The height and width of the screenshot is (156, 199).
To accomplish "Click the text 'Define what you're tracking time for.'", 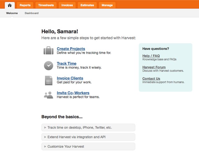I will [x=84, y=53].
